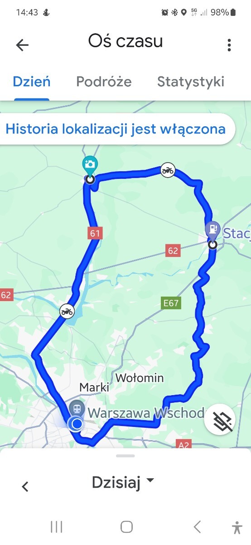
Task: Tap the Wołomin town label
Action: pyautogui.click(x=140, y=378)
